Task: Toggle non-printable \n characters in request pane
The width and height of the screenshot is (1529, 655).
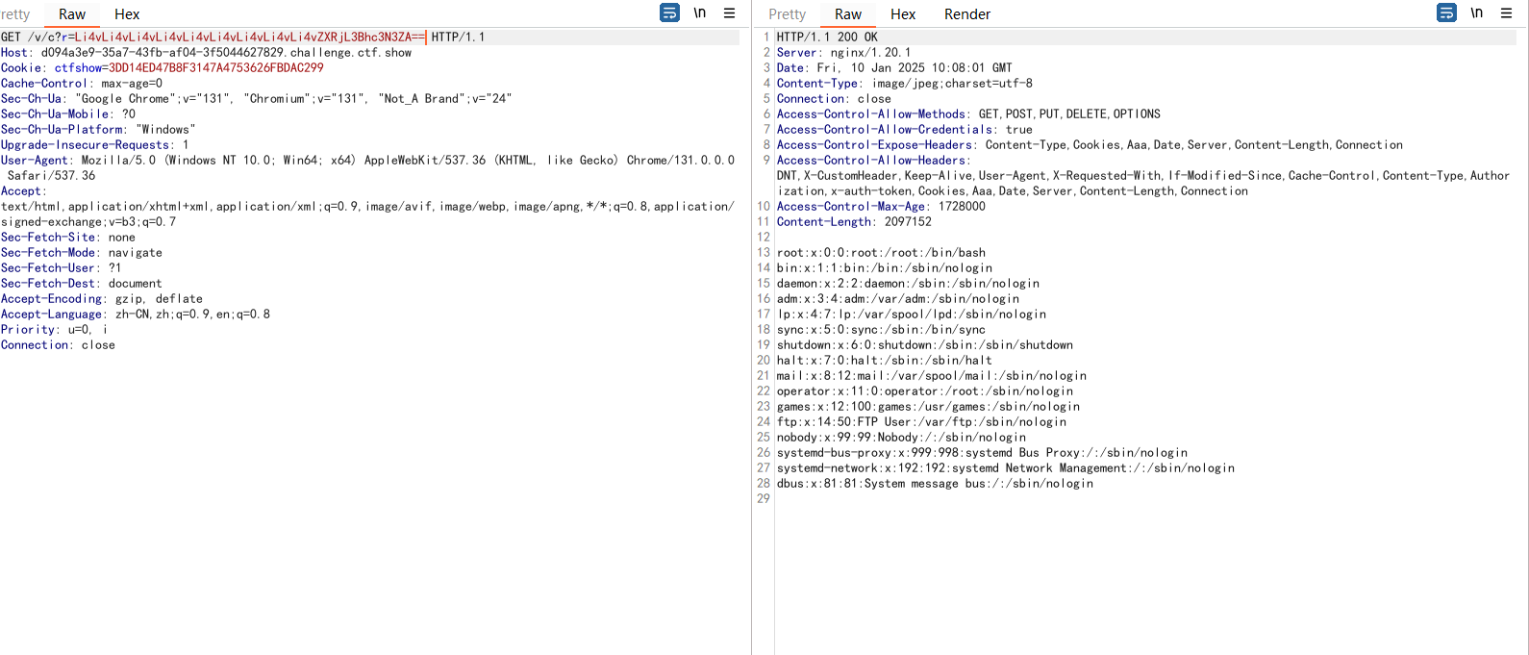Action: coord(700,13)
